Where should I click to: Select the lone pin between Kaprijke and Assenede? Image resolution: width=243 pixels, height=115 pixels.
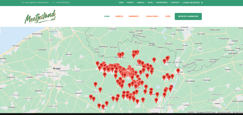coord(154,60)
